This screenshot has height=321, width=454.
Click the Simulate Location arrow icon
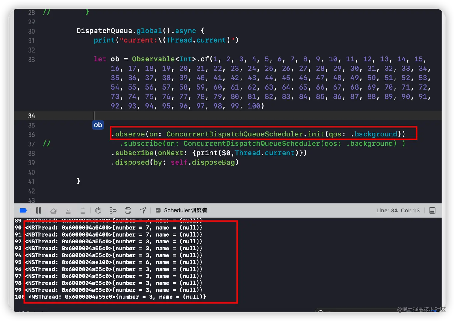(143, 210)
